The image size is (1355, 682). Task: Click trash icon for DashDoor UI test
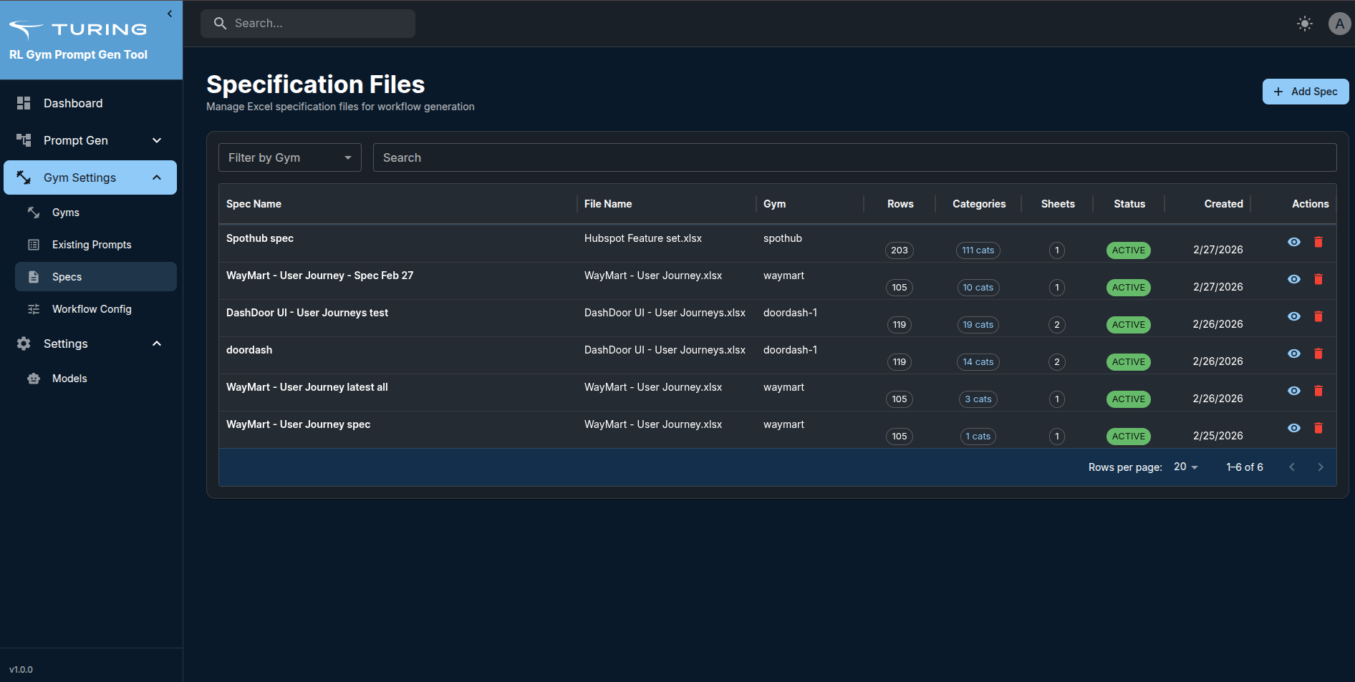click(x=1318, y=316)
